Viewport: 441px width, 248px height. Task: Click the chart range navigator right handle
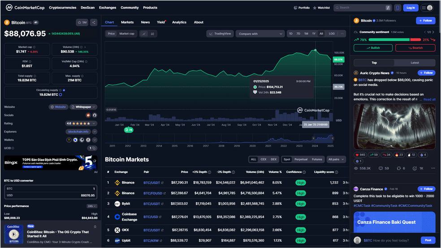click(333, 138)
